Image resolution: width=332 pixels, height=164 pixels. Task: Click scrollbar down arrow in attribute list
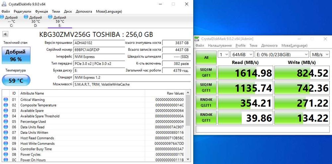pyautogui.click(x=188, y=160)
